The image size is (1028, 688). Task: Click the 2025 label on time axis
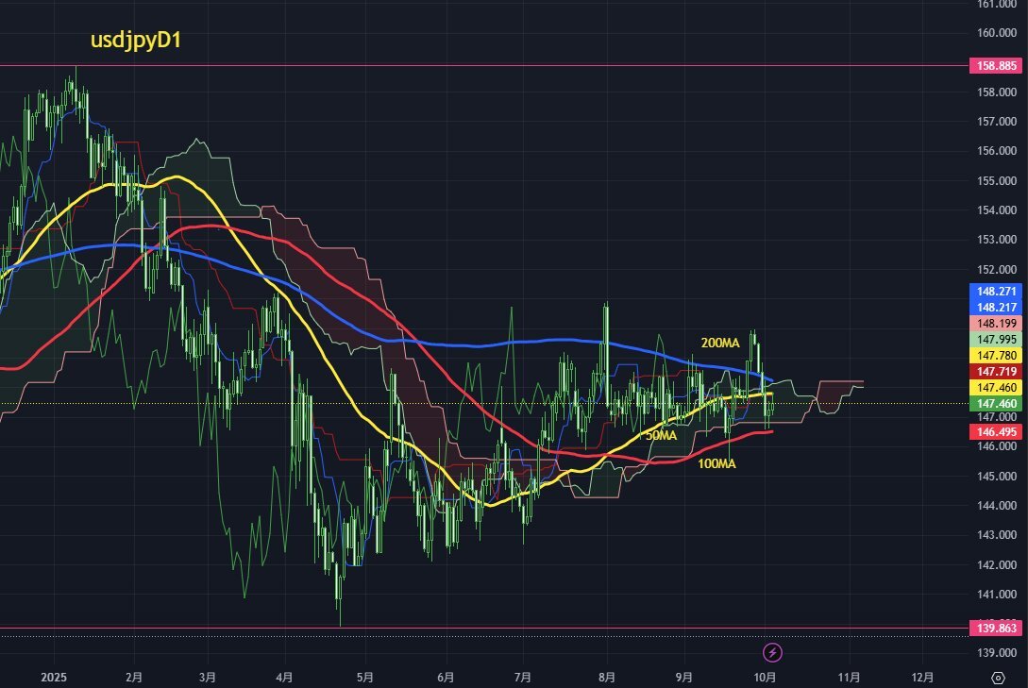54,678
